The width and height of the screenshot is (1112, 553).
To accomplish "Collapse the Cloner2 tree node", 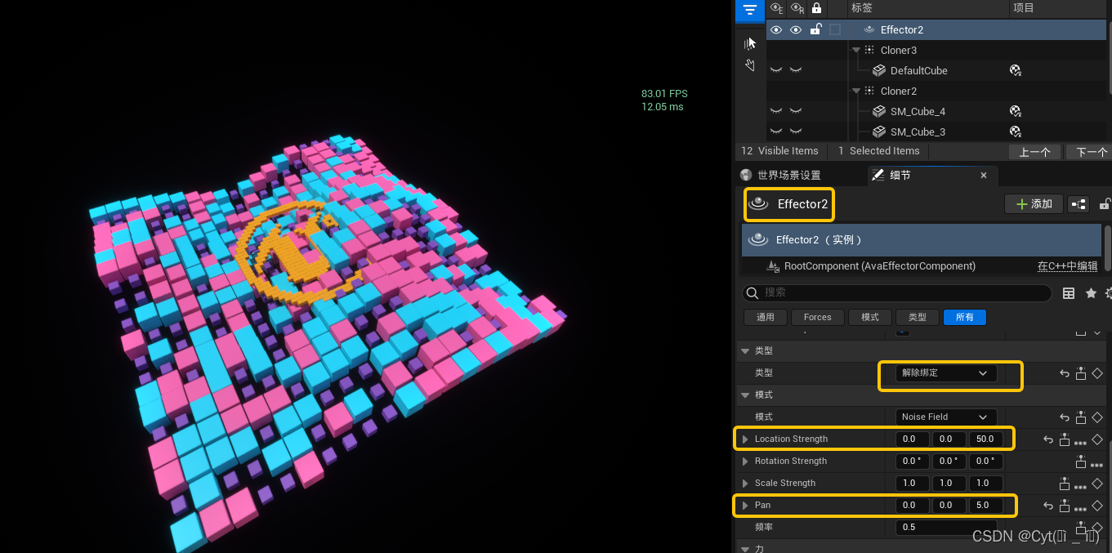I will (x=856, y=91).
